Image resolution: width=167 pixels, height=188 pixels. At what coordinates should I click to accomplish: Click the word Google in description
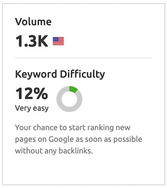[x=61, y=140]
